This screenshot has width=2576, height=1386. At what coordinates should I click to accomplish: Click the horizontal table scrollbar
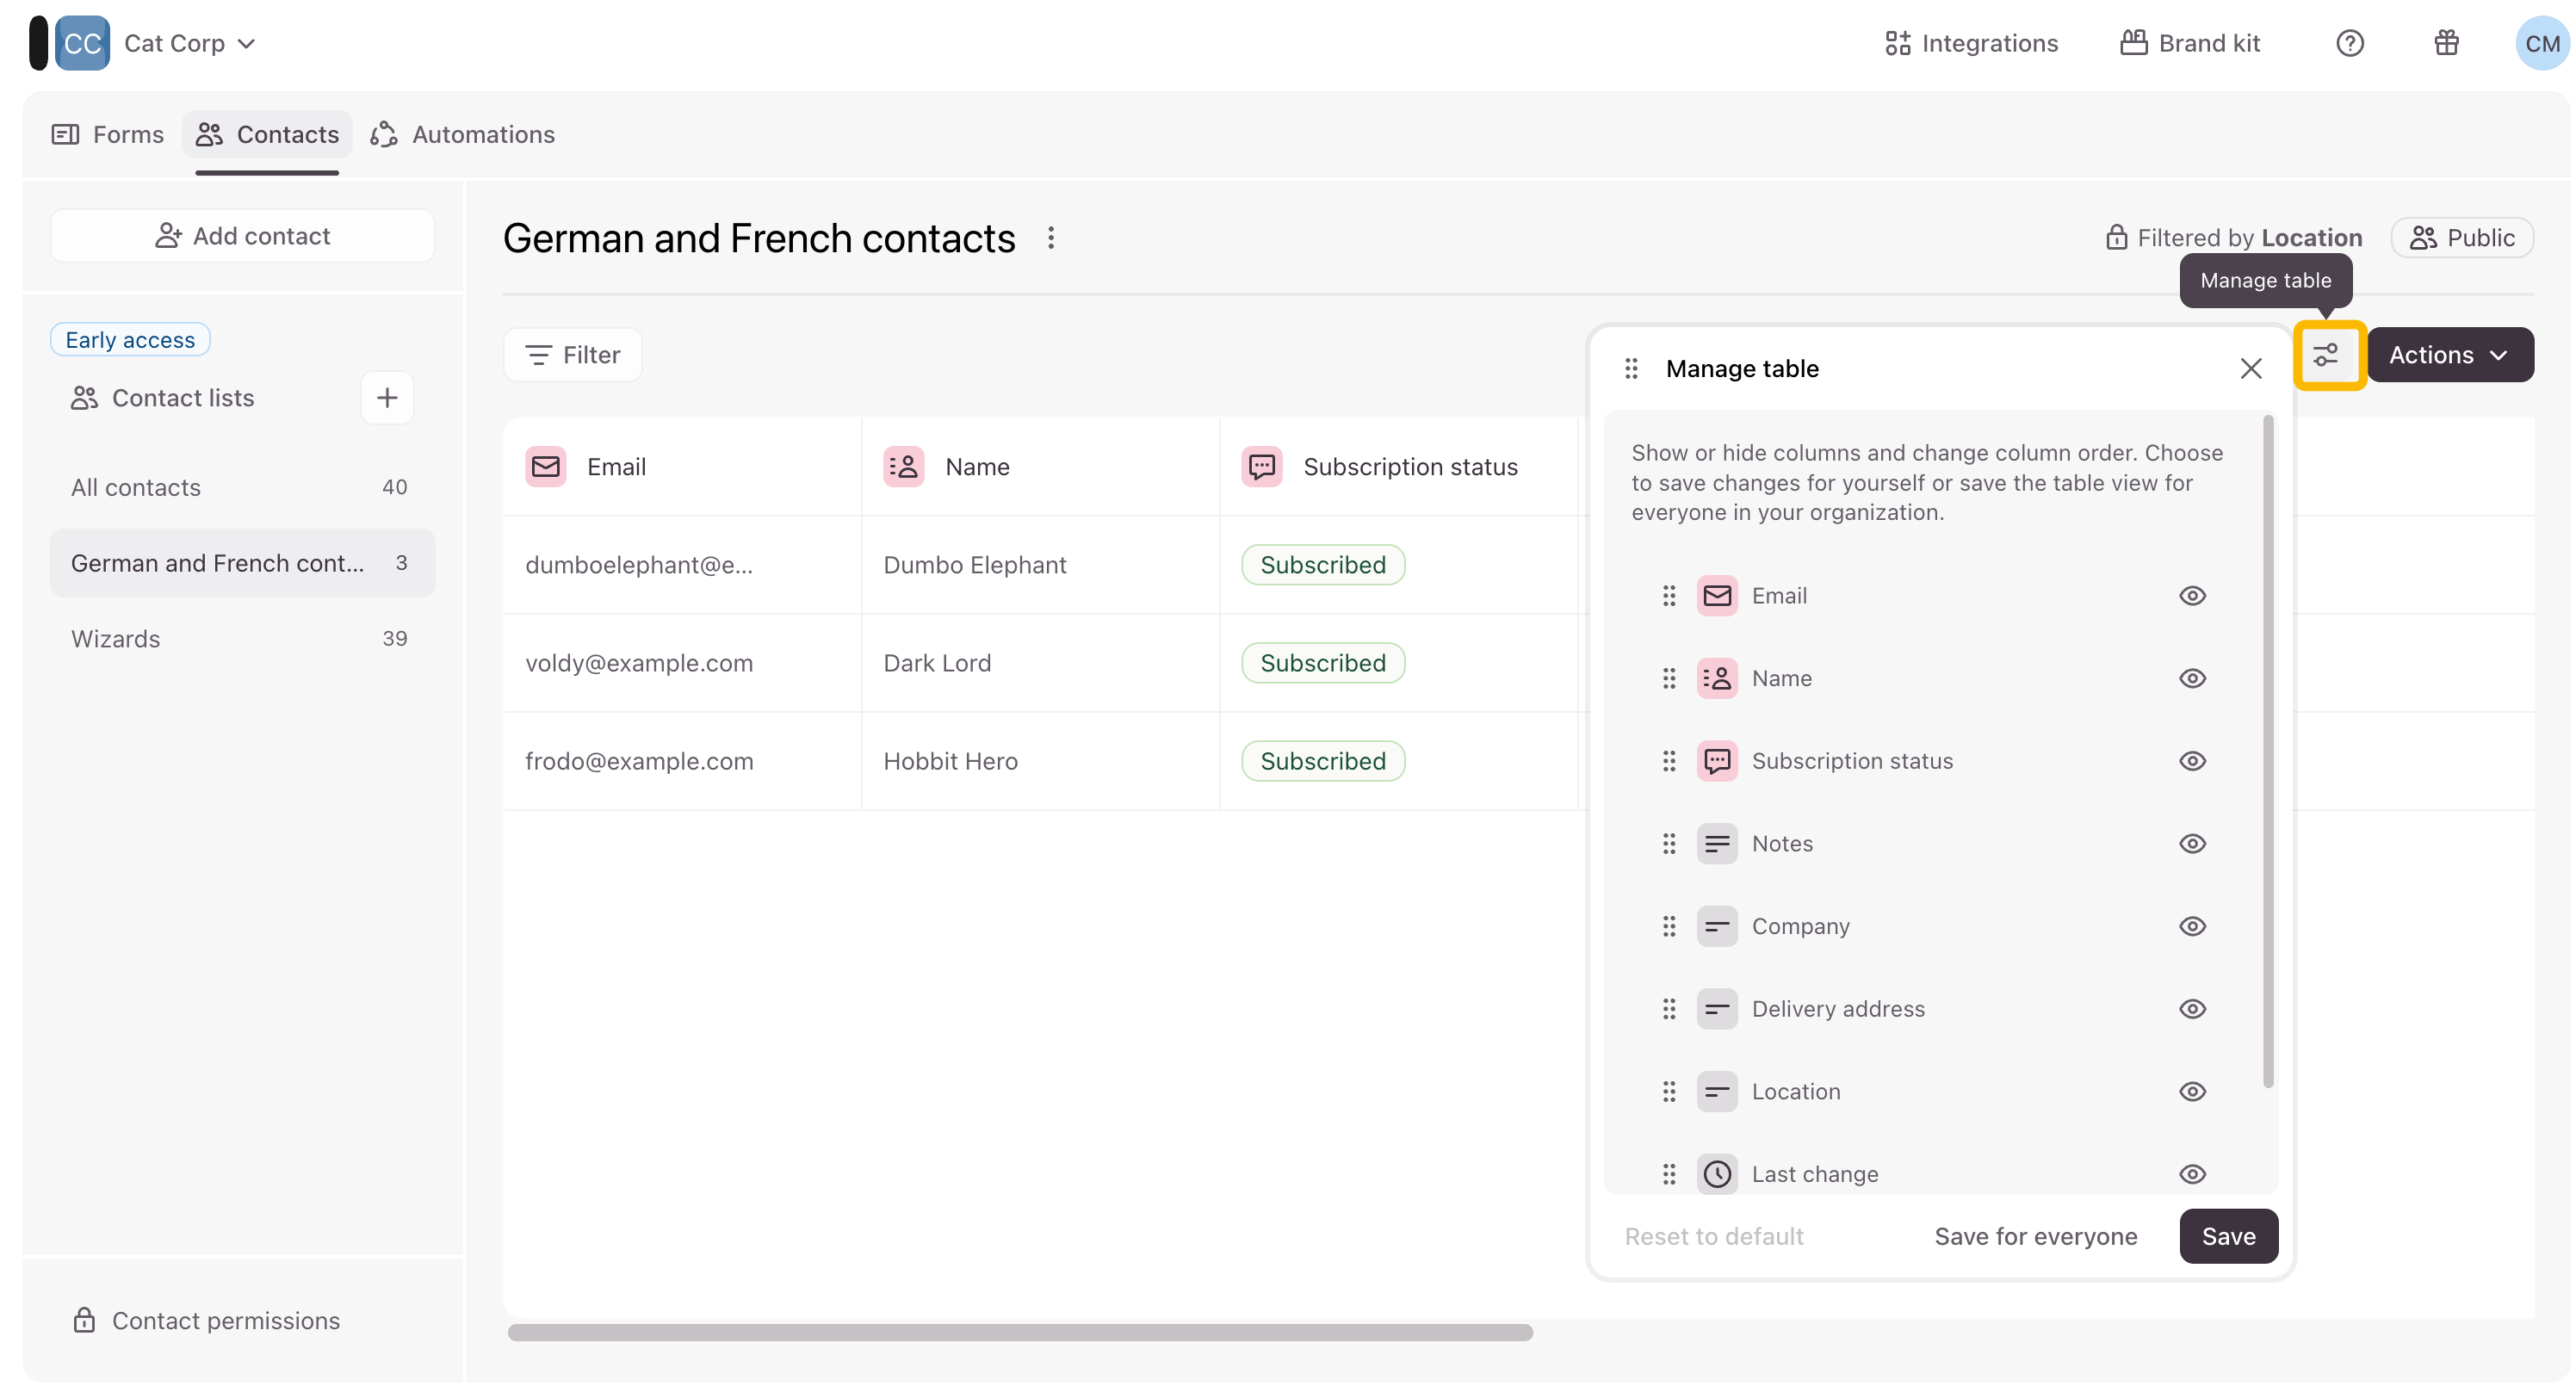1020,1333
